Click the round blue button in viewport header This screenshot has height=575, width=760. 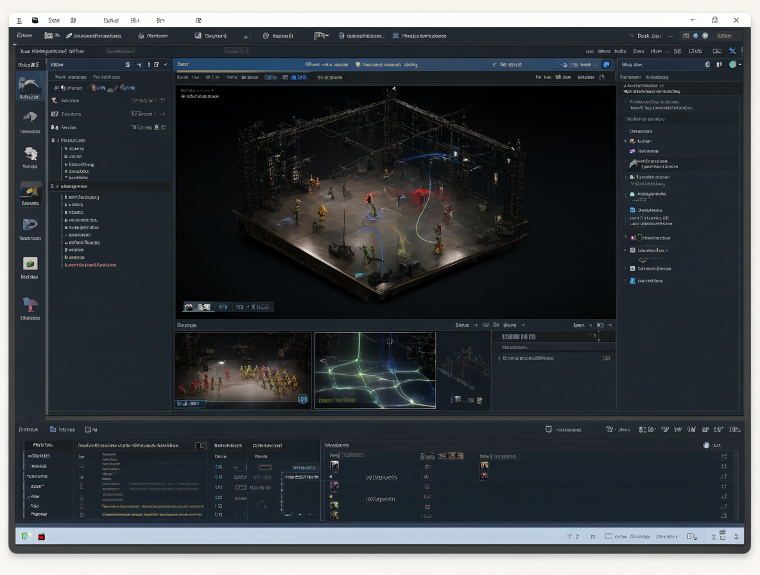pos(607,64)
